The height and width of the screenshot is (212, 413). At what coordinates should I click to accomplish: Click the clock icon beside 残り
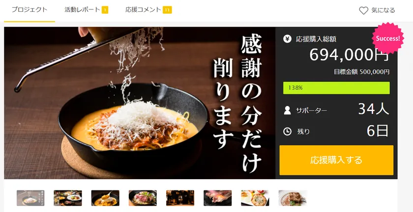coord(287,132)
